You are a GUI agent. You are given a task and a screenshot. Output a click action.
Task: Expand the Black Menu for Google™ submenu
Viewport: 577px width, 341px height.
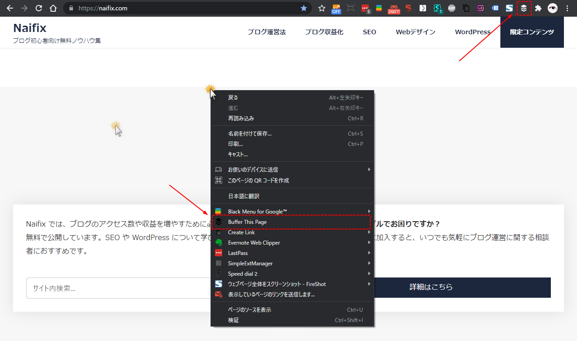[x=293, y=211]
